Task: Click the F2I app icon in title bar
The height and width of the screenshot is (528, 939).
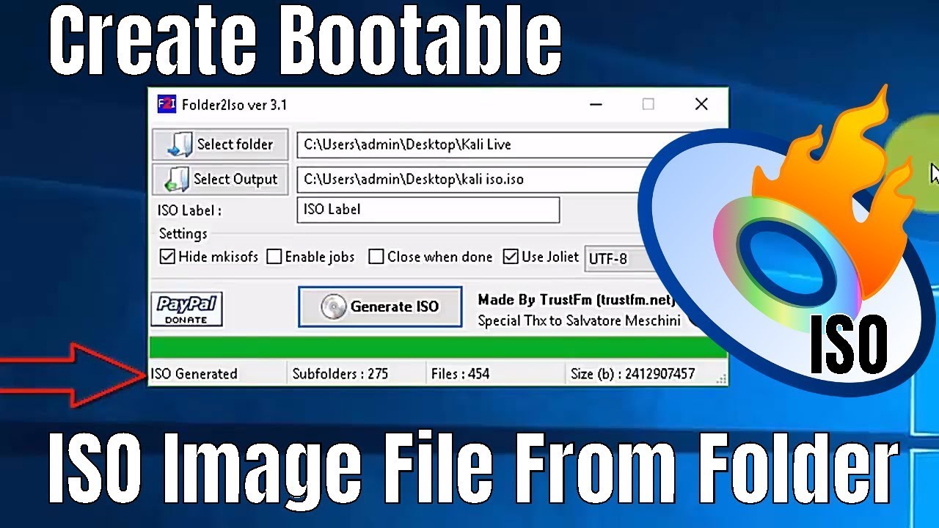Action: click(x=167, y=104)
